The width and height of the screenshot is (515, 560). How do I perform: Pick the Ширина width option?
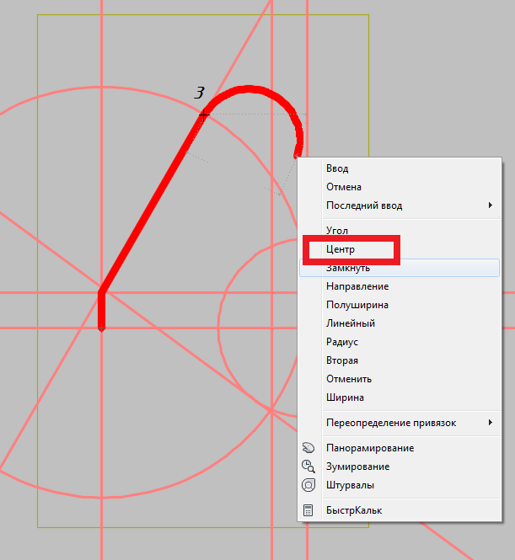click(x=345, y=397)
